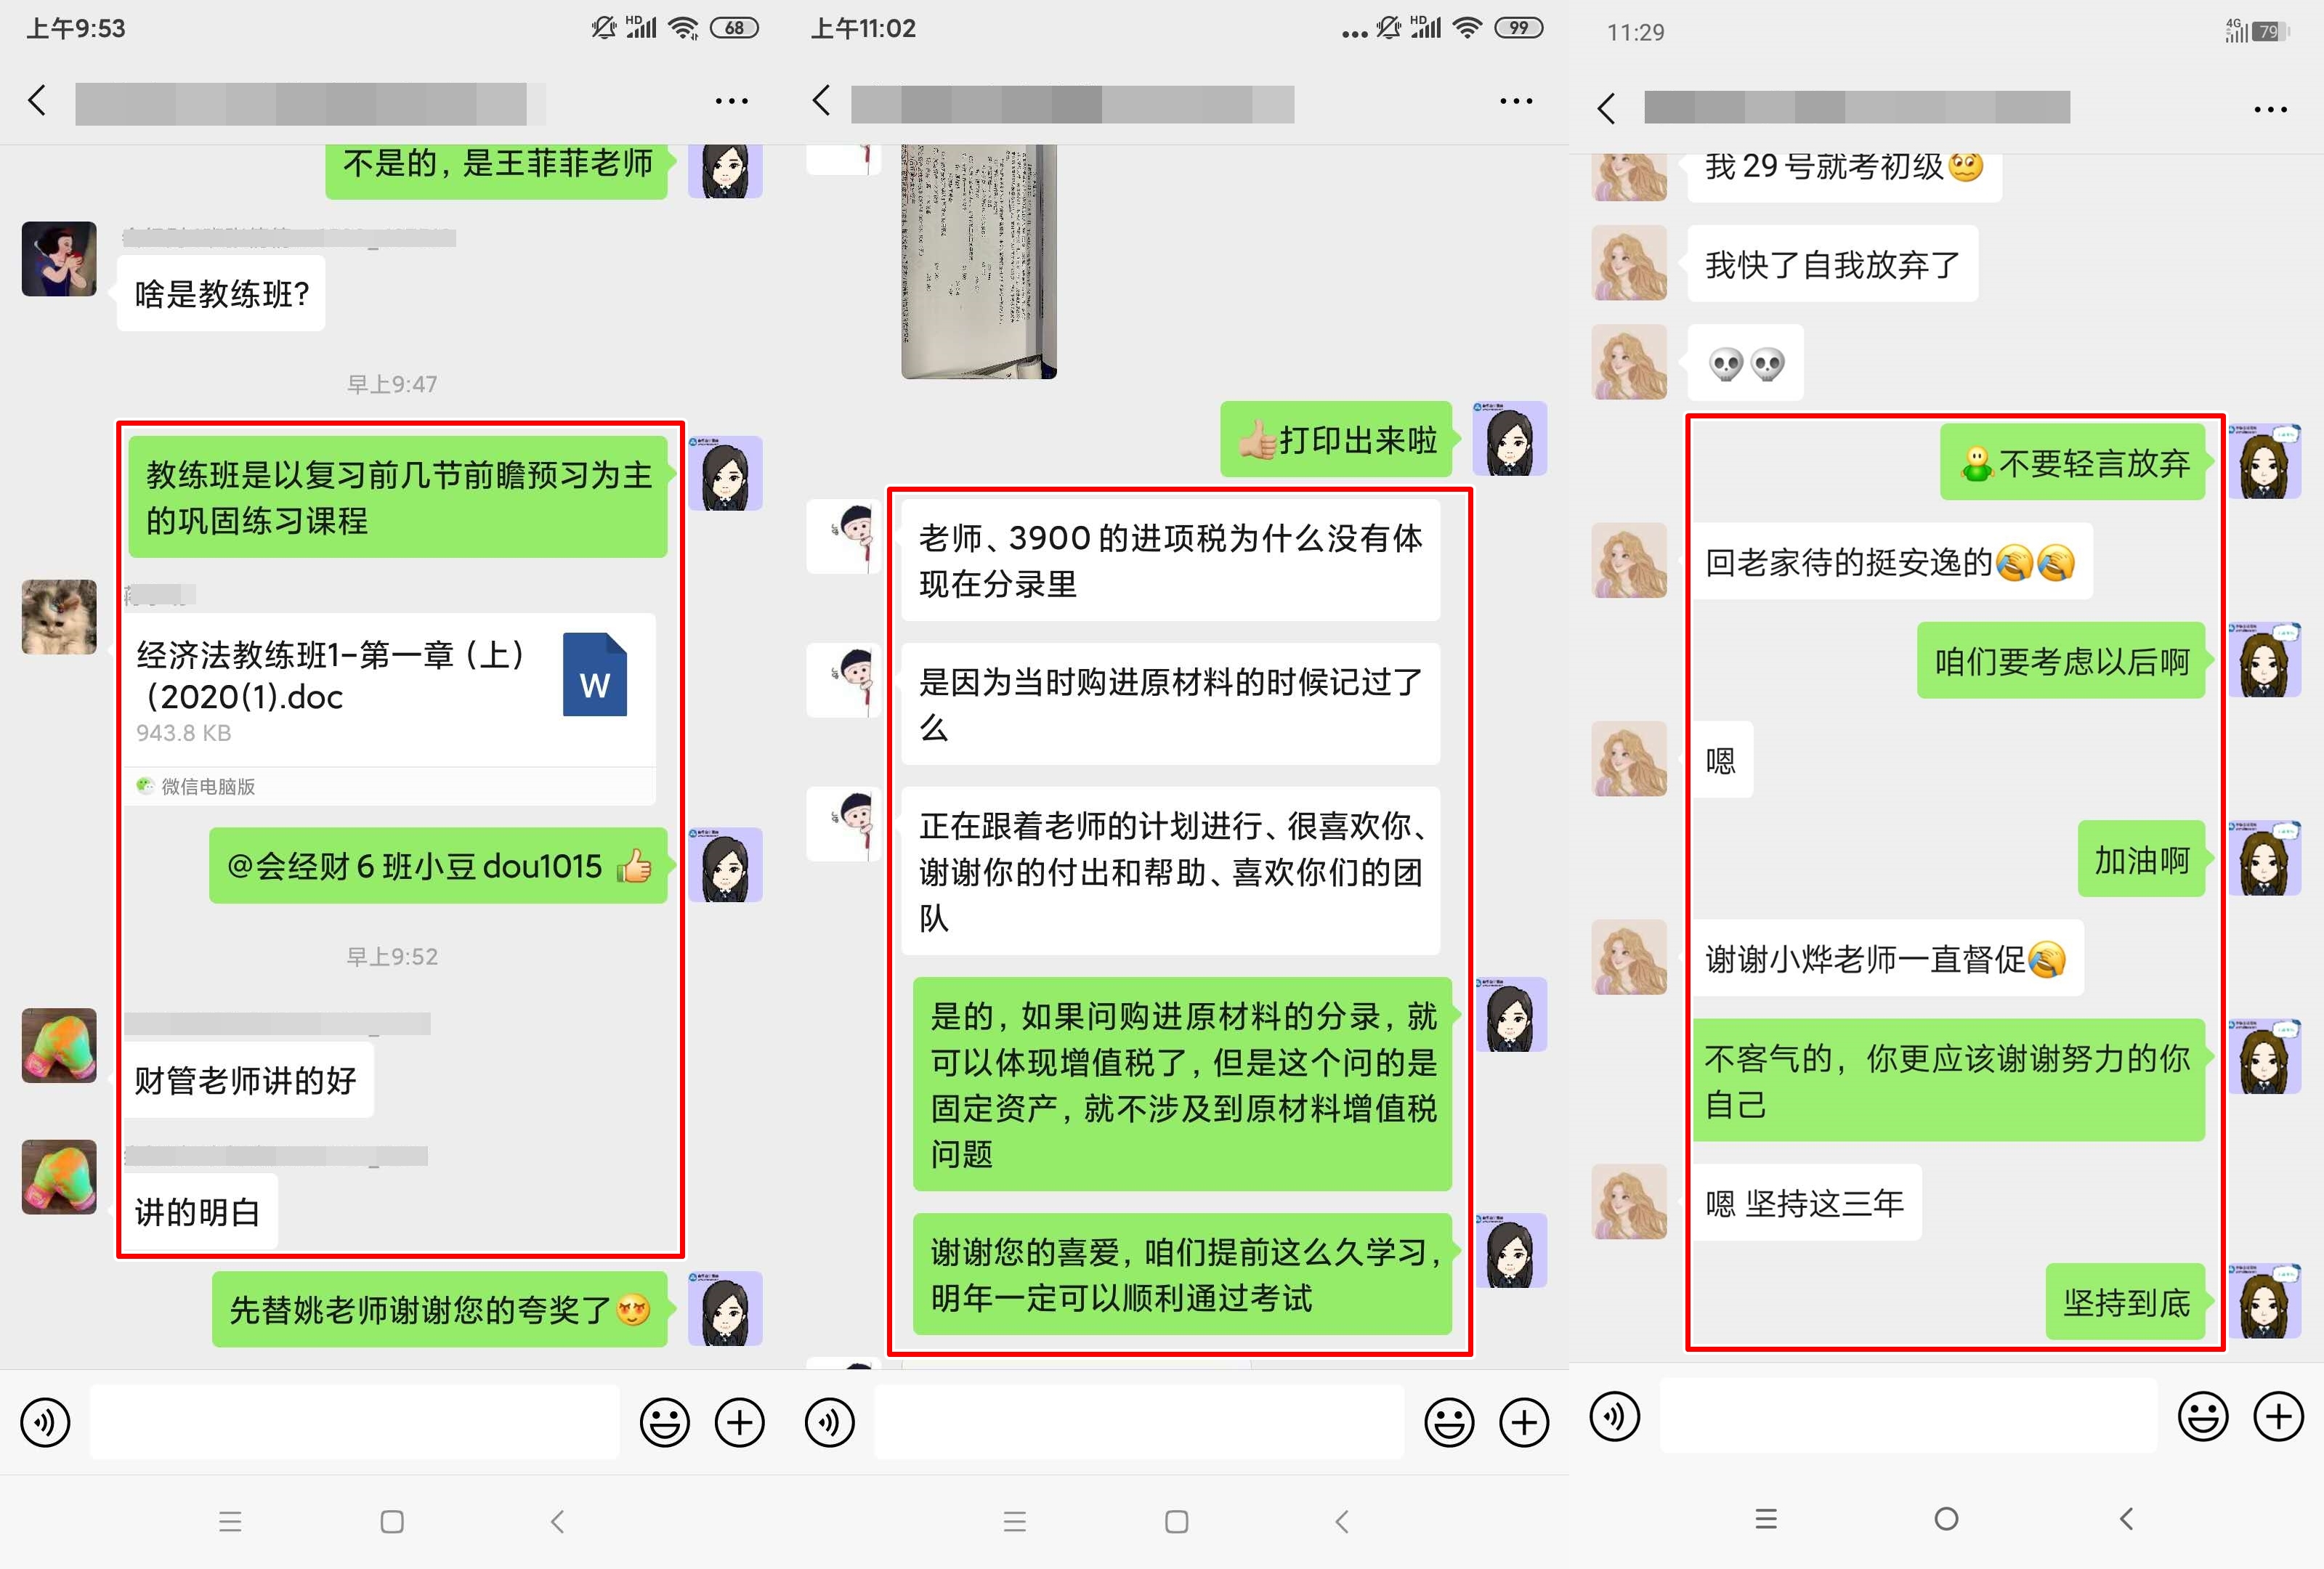
Task: Expand attachment options with the middle chat plus icon
Action: pyautogui.click(x=1523, y=1421)
